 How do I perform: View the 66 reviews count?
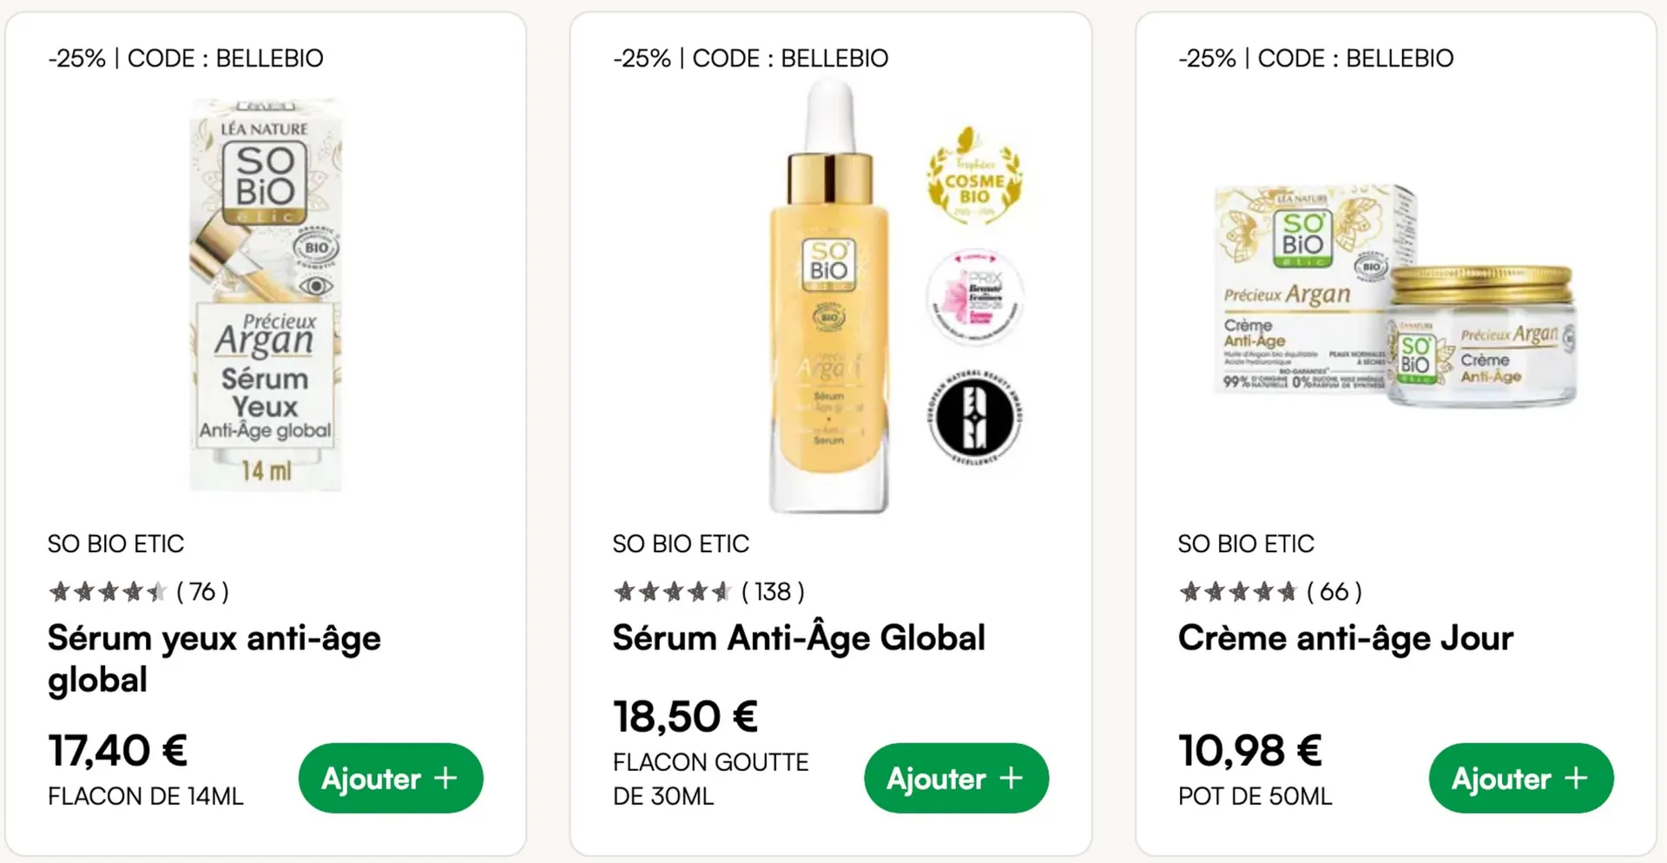pos(1334,592)
